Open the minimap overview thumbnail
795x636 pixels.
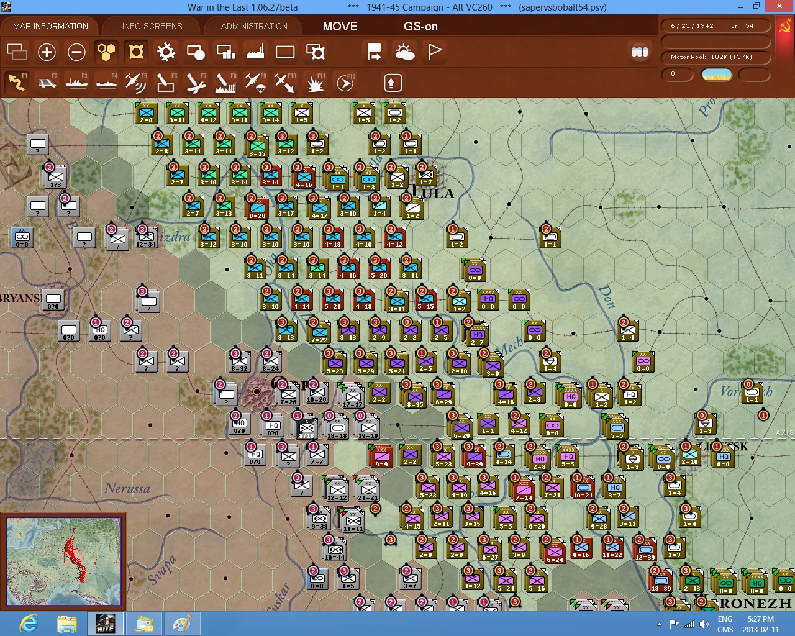pyautogui.click(x=63, y=561)
